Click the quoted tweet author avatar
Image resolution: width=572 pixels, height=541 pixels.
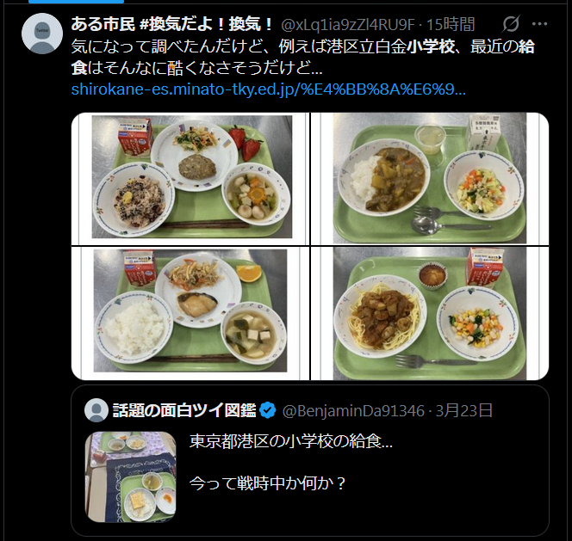click(x=96, y=410)
